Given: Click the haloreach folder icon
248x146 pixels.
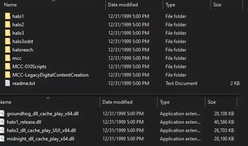Looking at the screenshot, I should tap(8, 50).
